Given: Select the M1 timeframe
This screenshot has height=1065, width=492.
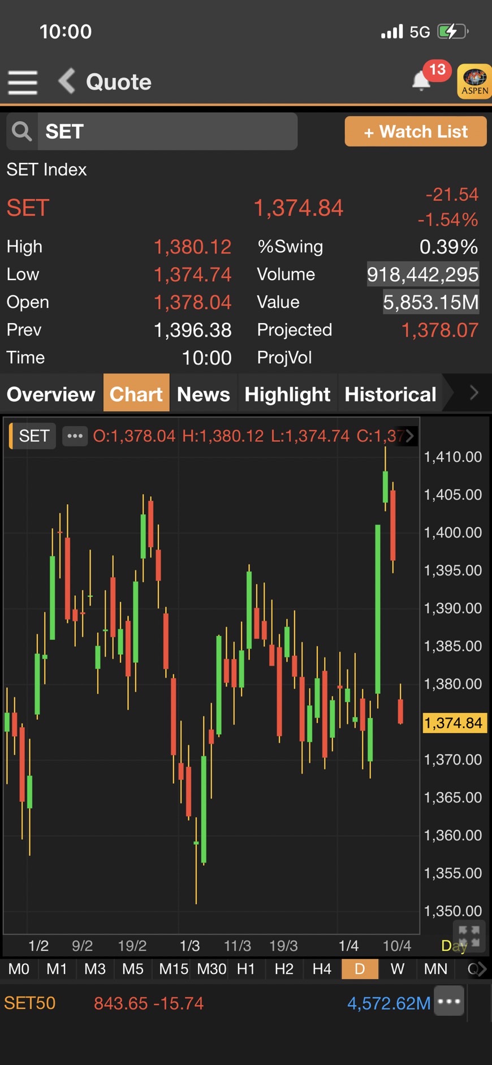Looking at the screenshot, I should pos(57,969).
